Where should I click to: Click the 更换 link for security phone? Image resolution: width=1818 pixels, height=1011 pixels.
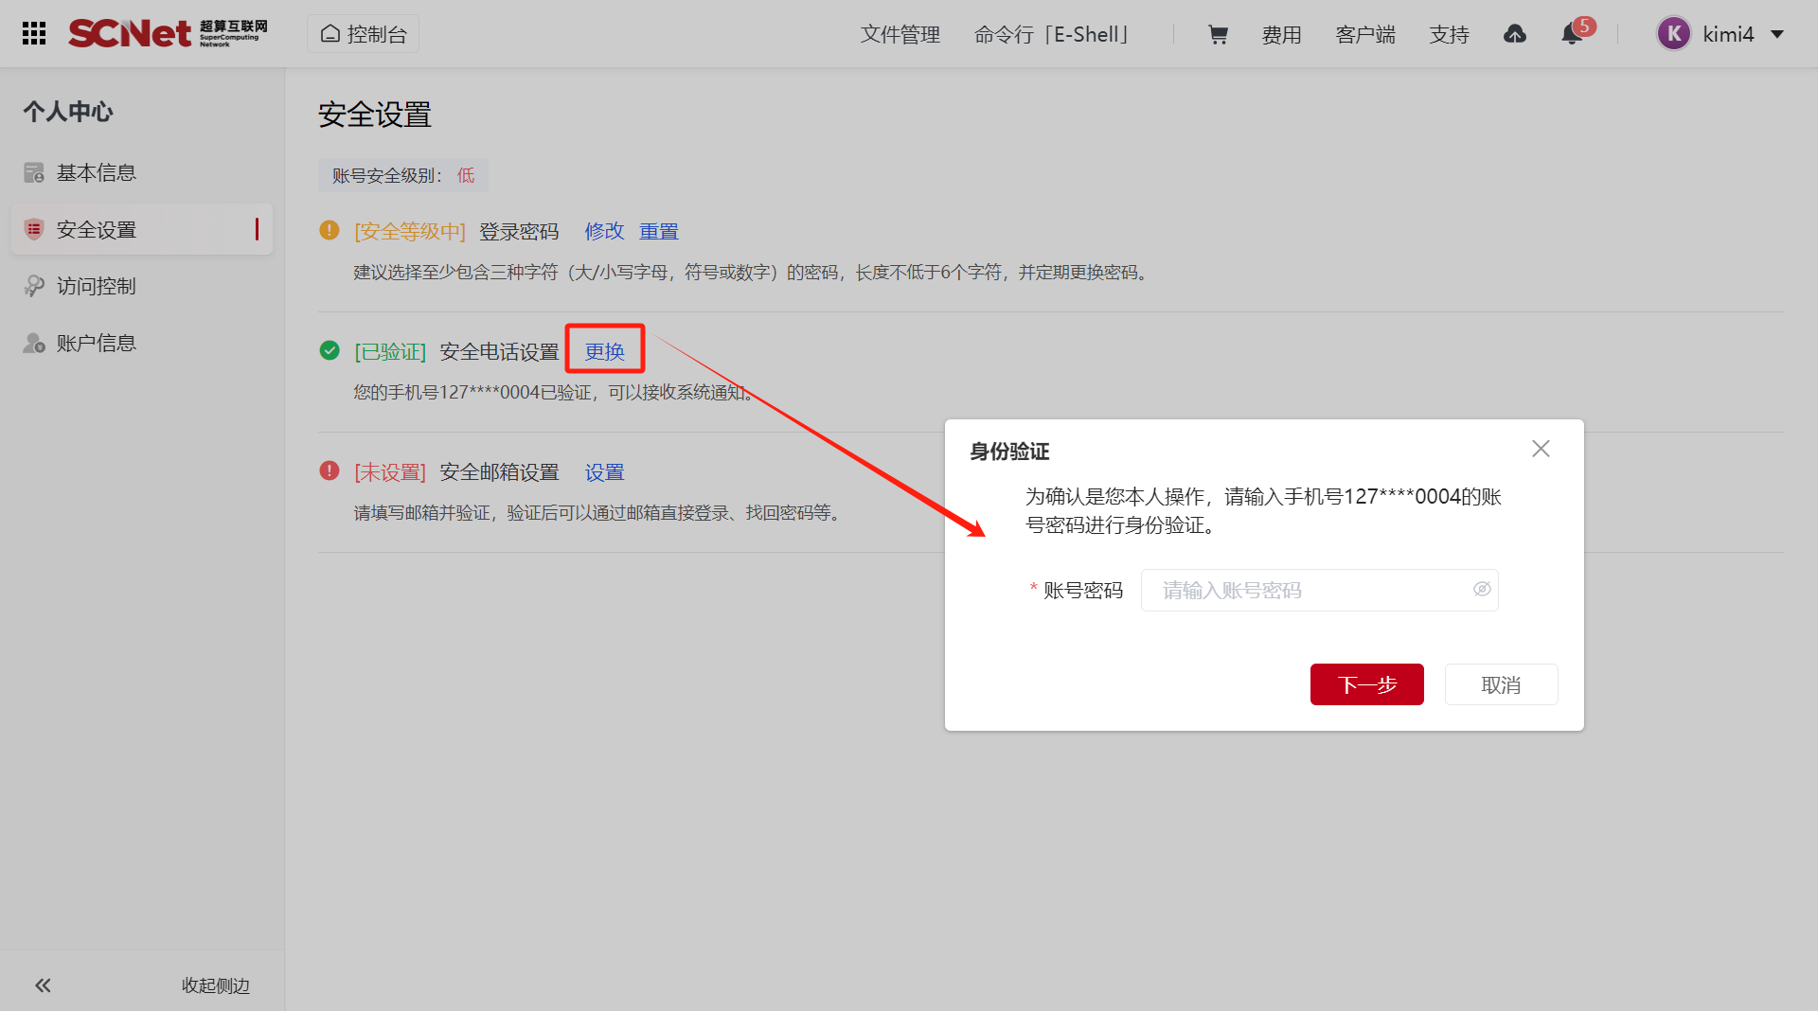(604, 351)
